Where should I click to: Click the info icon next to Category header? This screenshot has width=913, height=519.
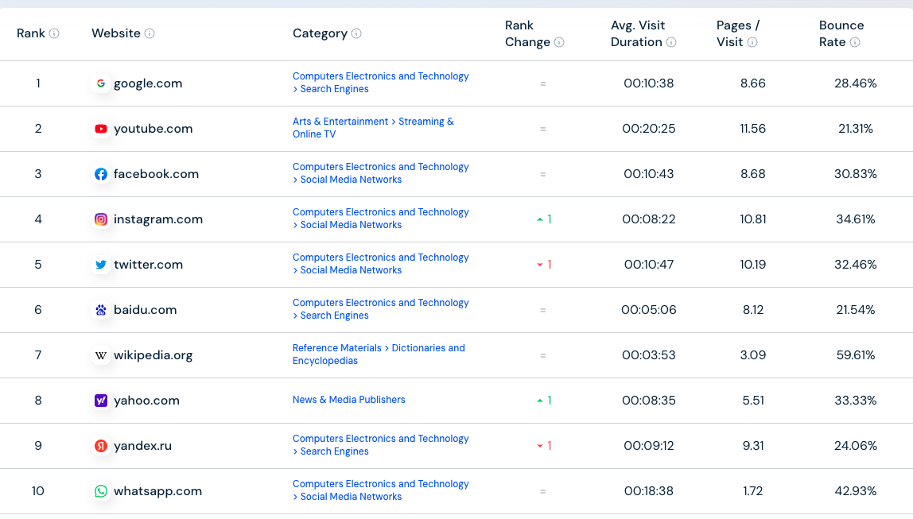tap(356, 33)
